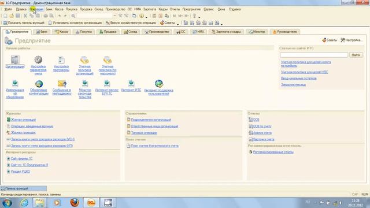Open ОСВ по счету report link

click(x=262, y=127)
